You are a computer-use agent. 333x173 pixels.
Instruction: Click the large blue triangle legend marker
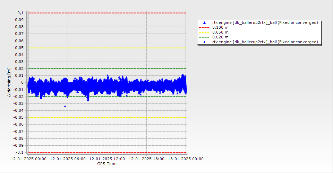tap(205, 22)
